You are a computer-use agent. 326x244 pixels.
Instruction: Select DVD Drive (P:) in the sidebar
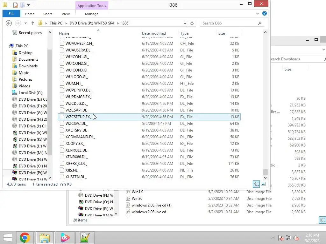[29, 173]
